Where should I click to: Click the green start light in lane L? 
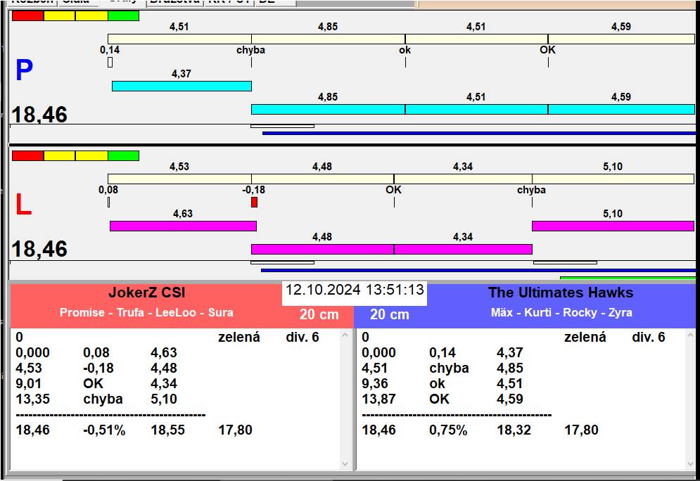click(124, 155)
